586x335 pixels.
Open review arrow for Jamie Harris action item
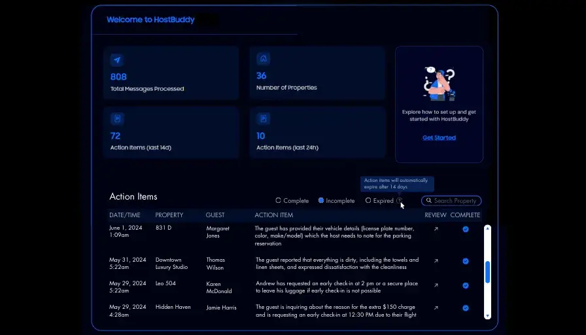(436, 308)
